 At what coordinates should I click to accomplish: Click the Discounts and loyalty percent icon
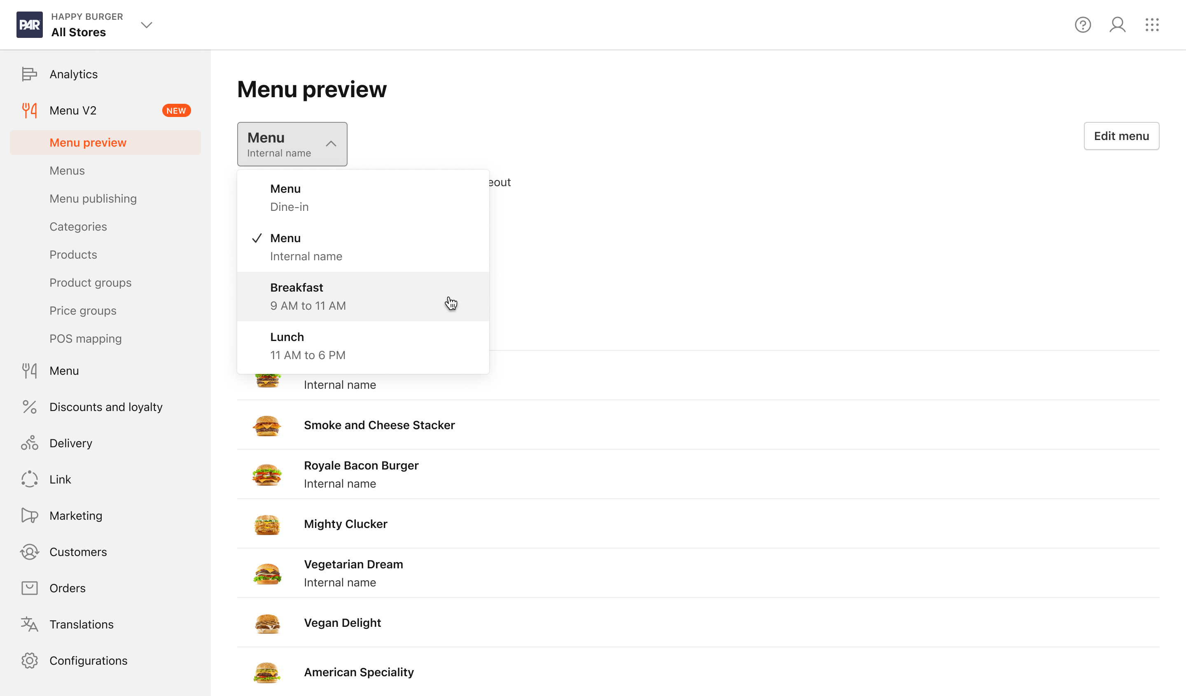[29, 407]
